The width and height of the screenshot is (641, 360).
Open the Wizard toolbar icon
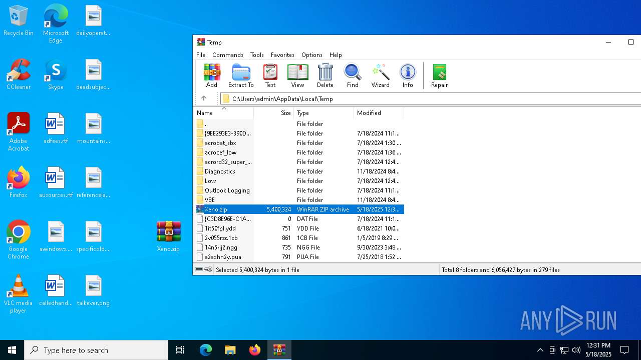tap(380, 76)
